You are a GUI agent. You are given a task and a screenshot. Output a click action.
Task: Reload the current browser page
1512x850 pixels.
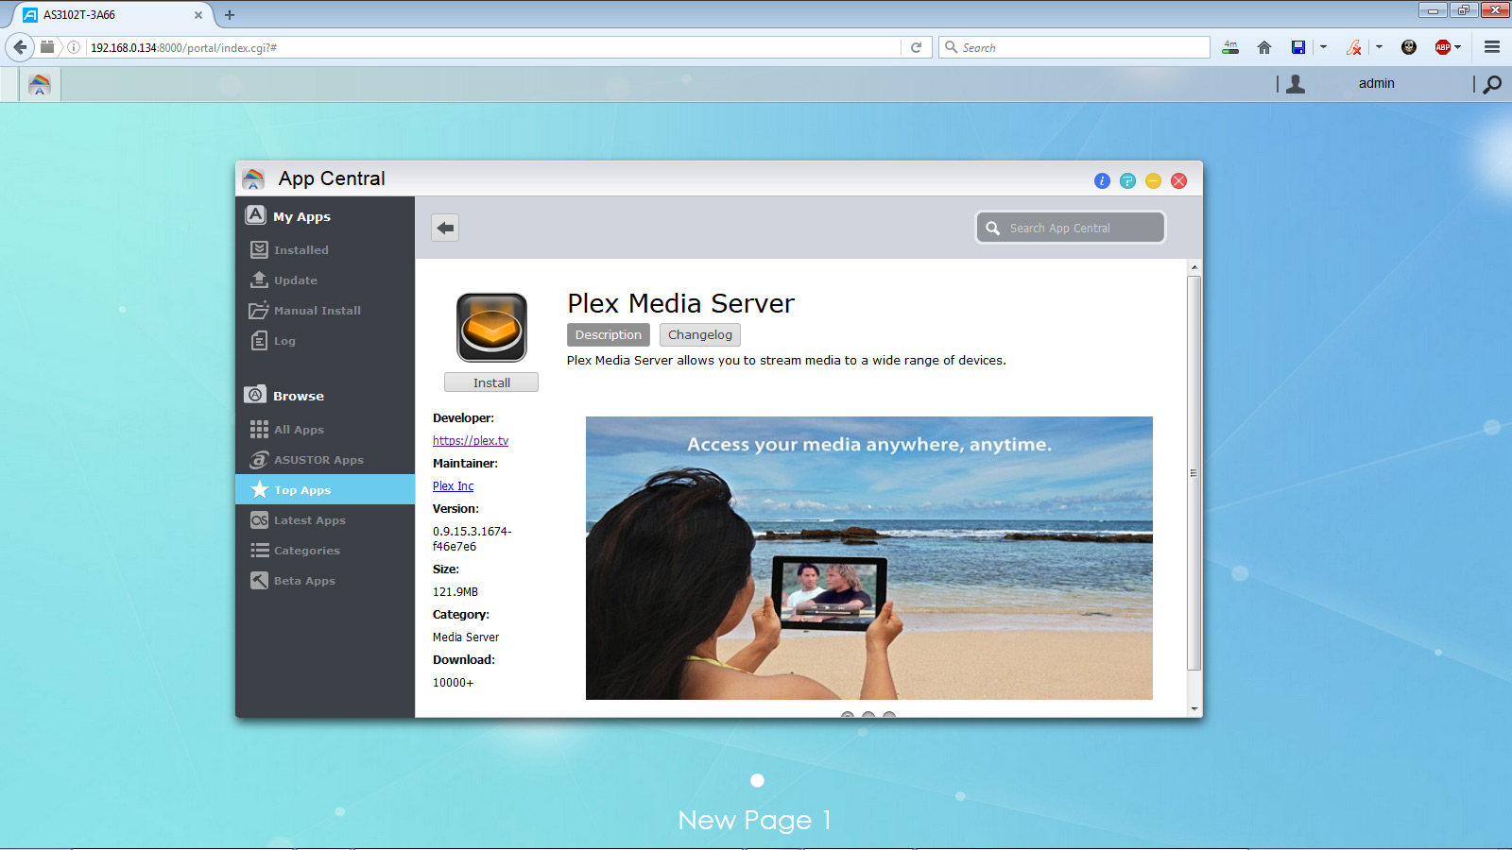click(916, 47)
